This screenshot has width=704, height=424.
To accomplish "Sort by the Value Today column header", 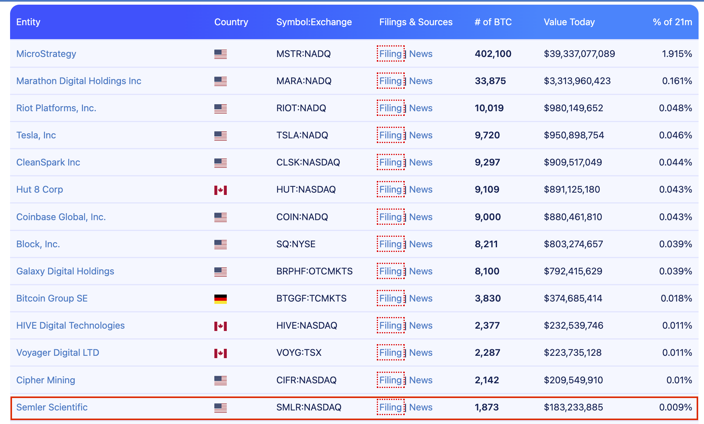I will tap(569, 22).
